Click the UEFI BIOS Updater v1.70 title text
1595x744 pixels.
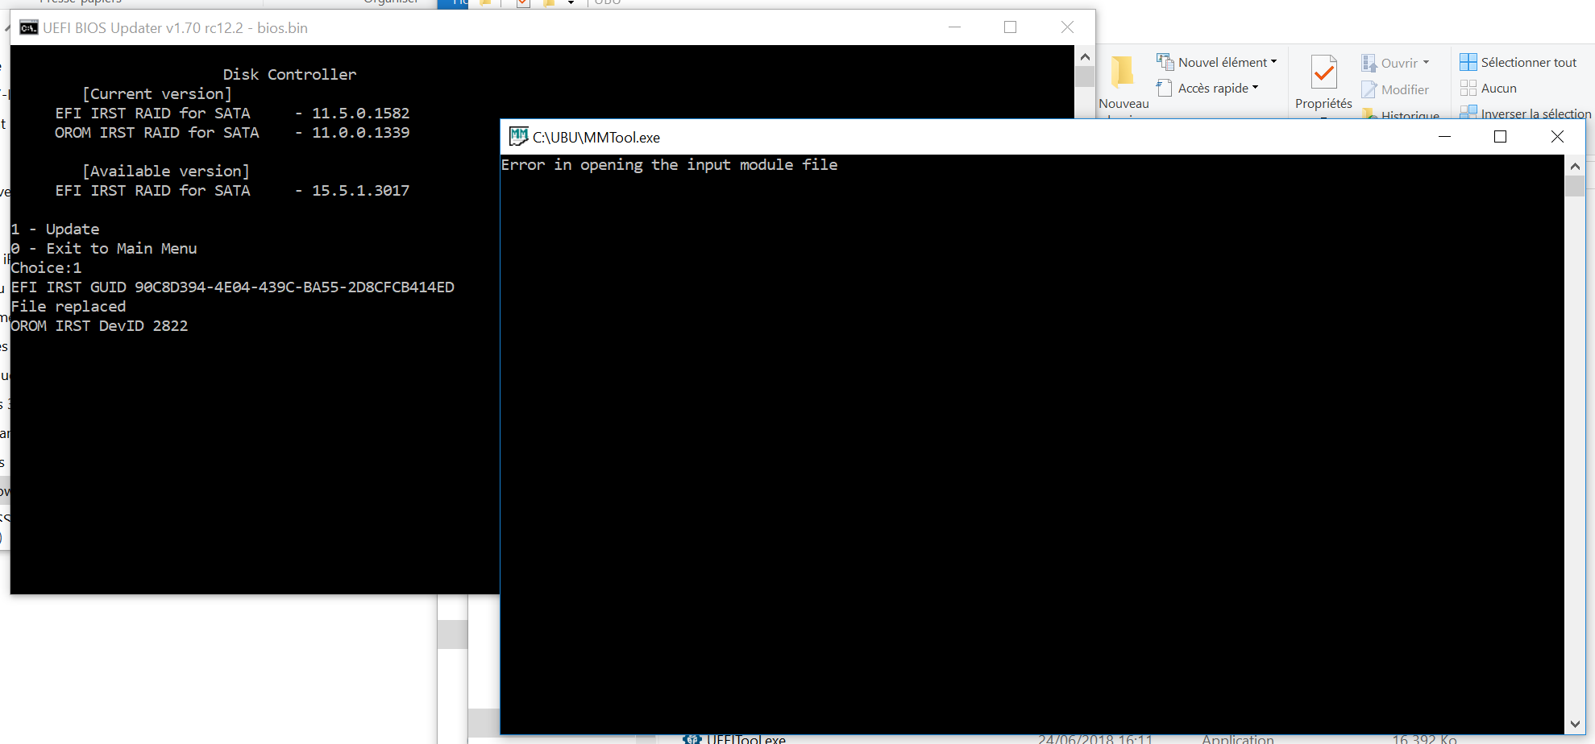175,27
